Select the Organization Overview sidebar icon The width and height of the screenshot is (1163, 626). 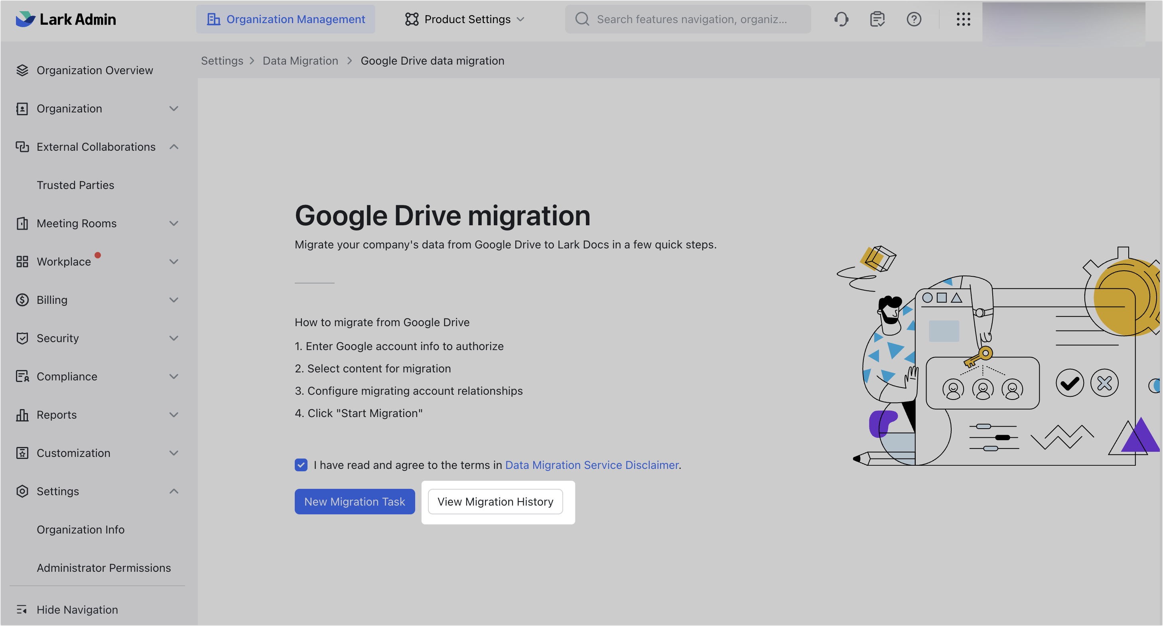pyautogui.click(x=23, y=70)
